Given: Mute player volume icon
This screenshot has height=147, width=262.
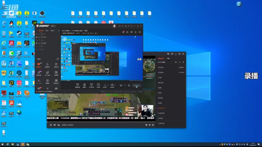Looking at the screenshot, I should (x=150, y=125).
